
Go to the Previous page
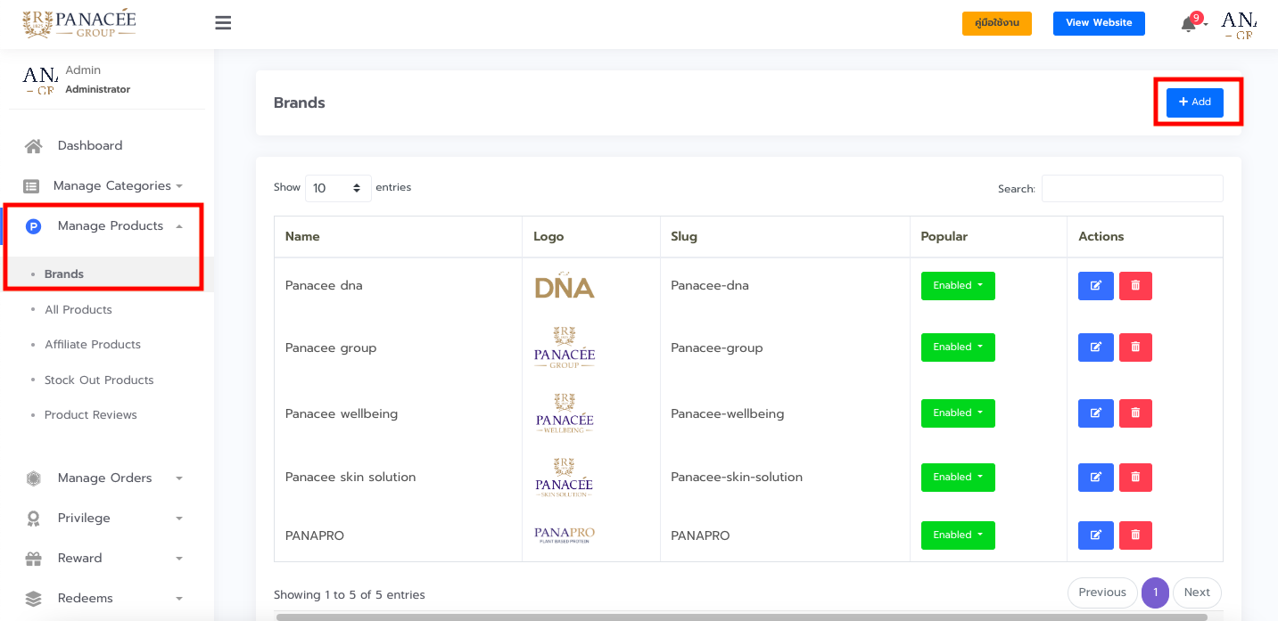1102,592
